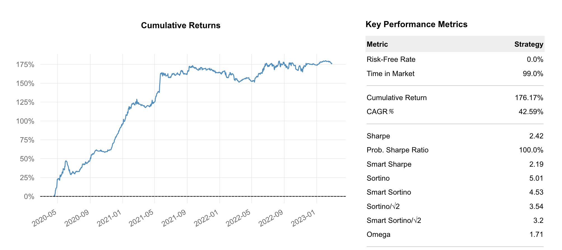Select the Sortino value 5.01
The image size is (562, 250).
point(536,178)
